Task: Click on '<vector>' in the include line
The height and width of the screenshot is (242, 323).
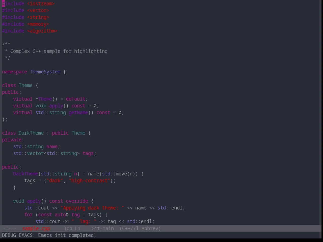Action: tap(38, 11)
